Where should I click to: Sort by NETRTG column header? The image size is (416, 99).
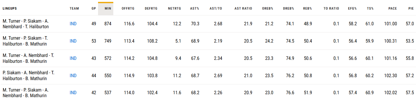(x=174, y=9)
